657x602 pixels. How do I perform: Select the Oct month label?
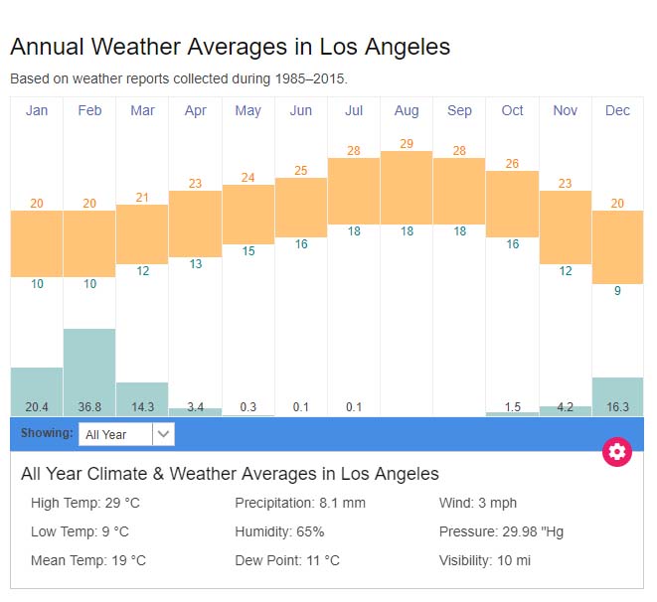pyautogui.click(x=513, y=110)
